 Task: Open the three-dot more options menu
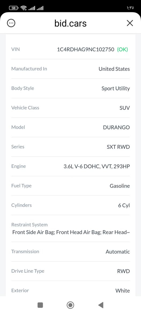click(11, 23)
